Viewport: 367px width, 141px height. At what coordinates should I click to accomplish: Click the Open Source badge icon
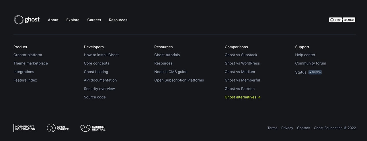pyautogui.click(x=51, y=128)
